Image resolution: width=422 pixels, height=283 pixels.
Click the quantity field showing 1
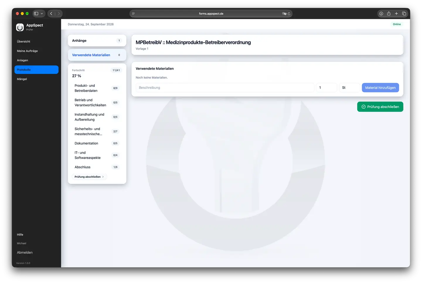click(x=326, y=88)
